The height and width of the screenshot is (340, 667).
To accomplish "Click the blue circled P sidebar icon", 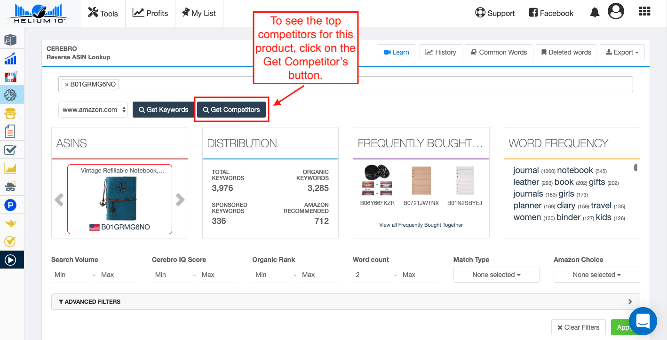I will [x=10, y=205].
